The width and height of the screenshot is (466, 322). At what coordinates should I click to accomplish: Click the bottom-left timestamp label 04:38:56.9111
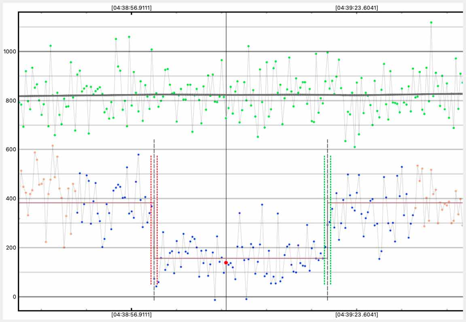tap(131, 315)
